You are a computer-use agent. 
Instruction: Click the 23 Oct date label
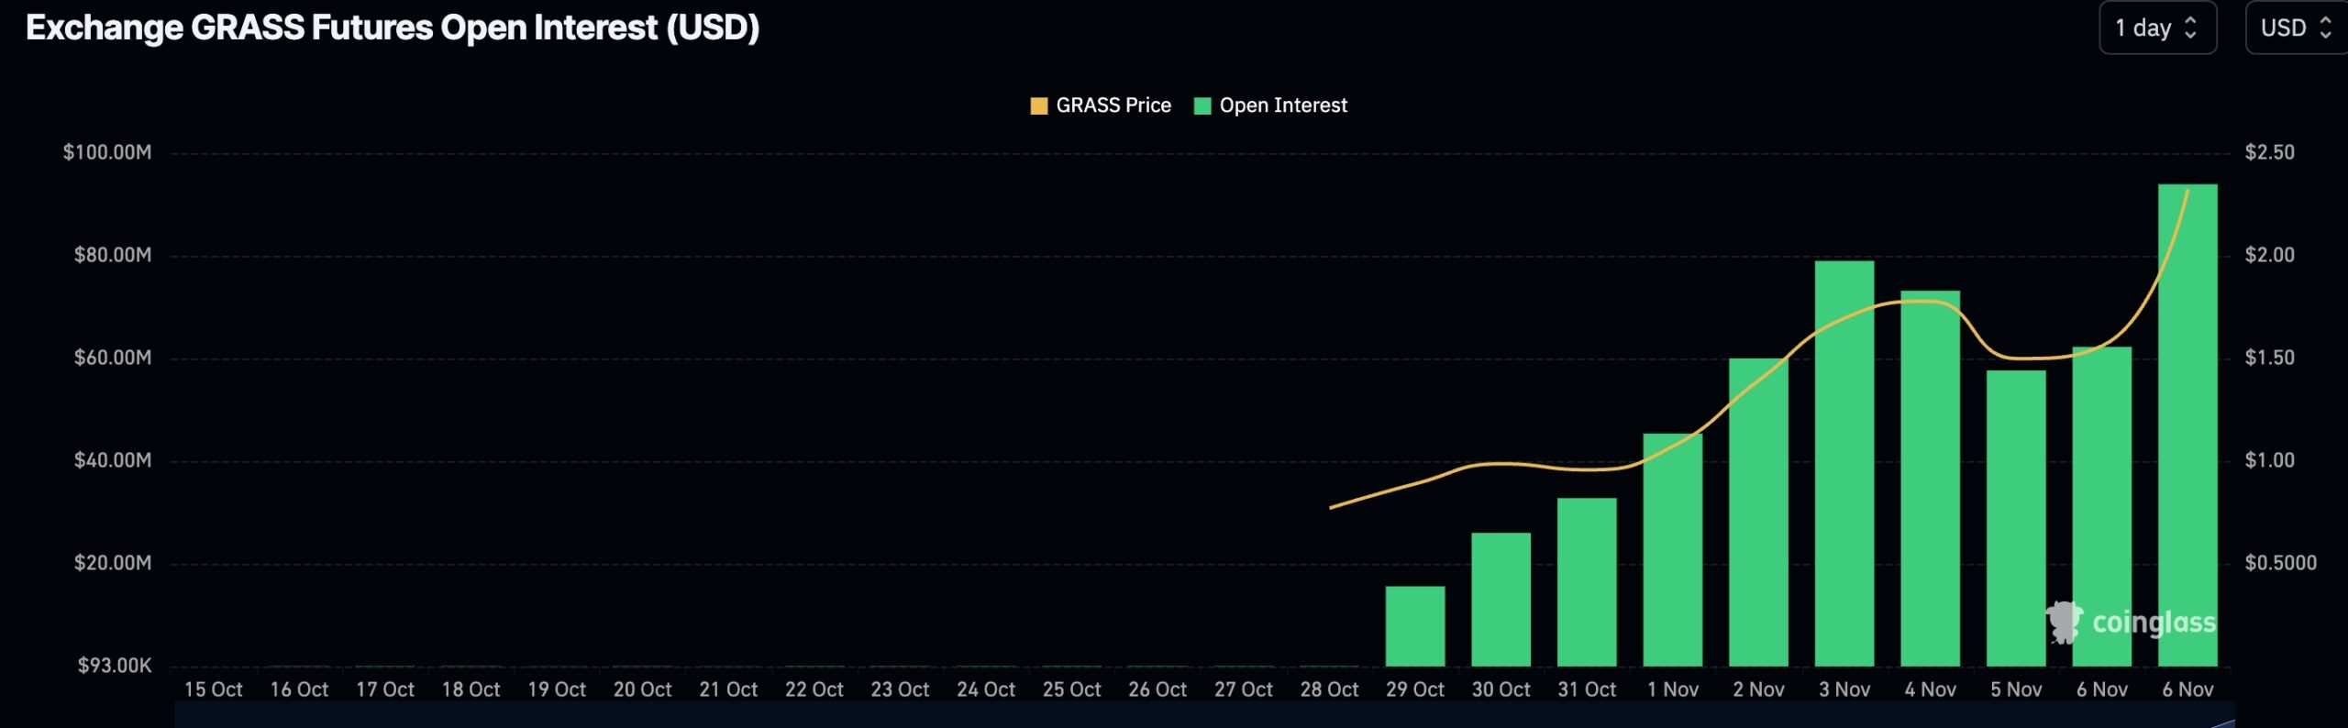pos(900,689)
